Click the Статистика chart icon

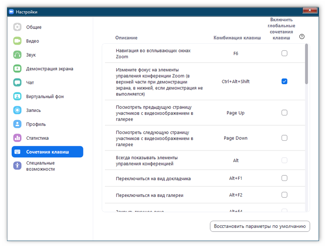17,138
